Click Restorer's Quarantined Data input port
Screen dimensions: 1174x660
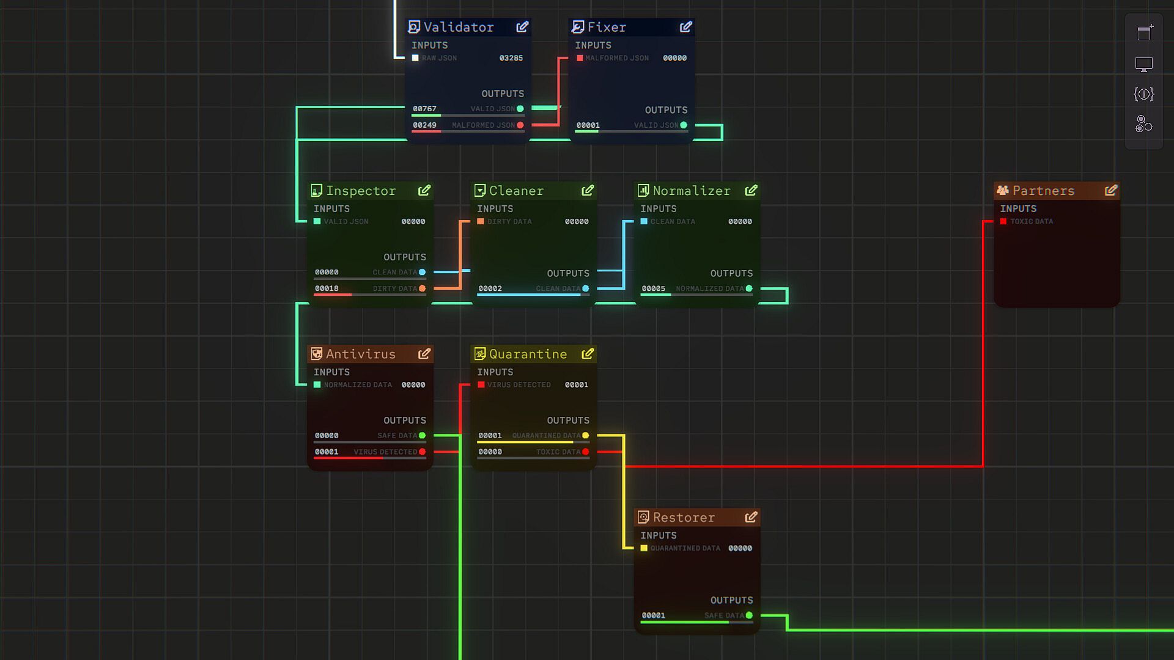click(x=644, y=548)
